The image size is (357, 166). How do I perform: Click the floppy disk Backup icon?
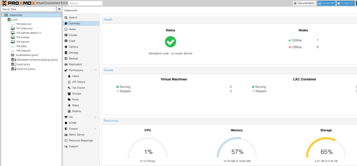tap(66, 58)
